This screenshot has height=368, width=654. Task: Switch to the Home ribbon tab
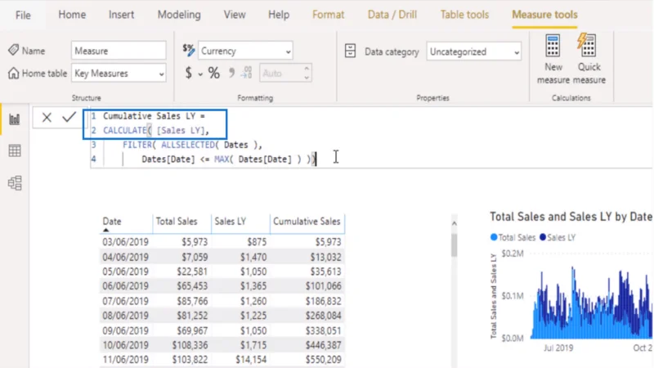(x=72, y=15)
